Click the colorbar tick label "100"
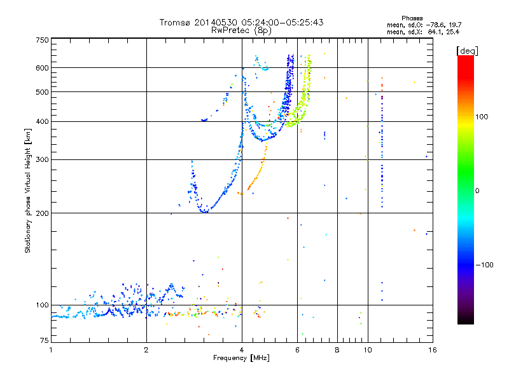509x381 pixels. [x=482, y=117]
